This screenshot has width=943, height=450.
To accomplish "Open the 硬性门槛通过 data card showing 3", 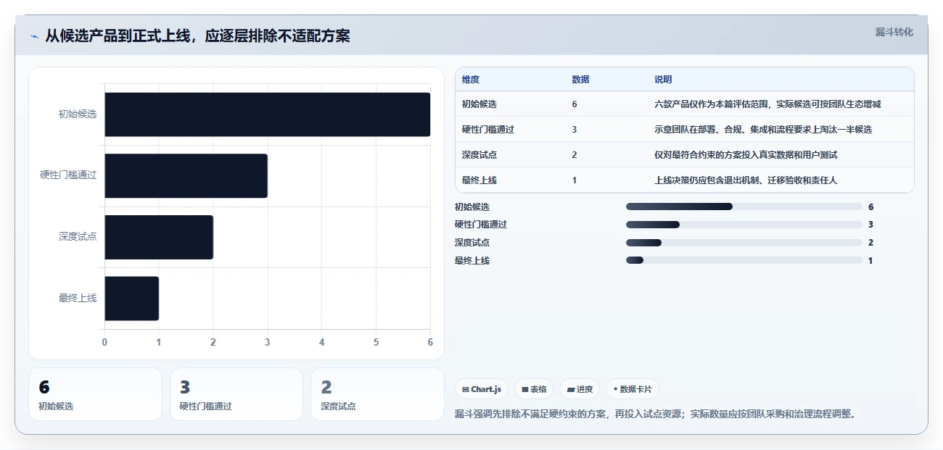I will pos(236,394).
